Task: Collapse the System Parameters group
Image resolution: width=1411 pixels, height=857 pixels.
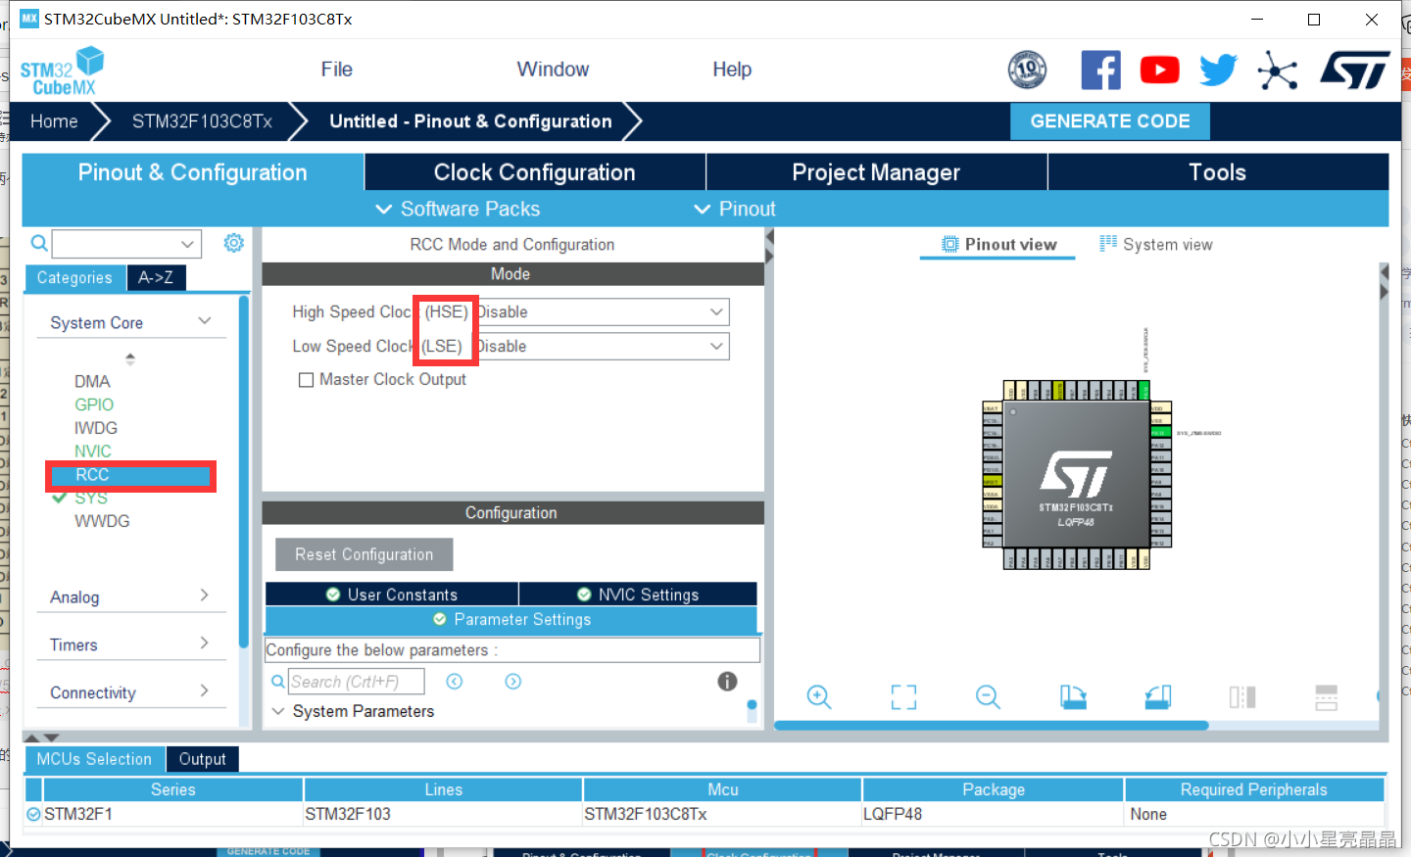Action: click(x=278, y=711)
